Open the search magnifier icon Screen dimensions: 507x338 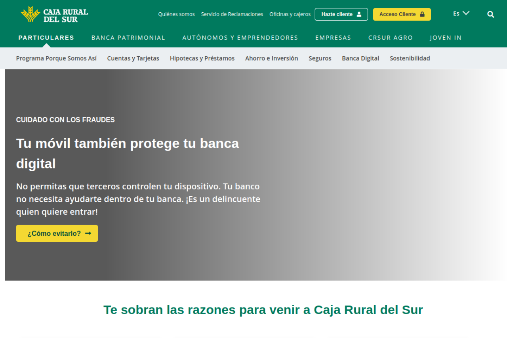coord(491,14)
